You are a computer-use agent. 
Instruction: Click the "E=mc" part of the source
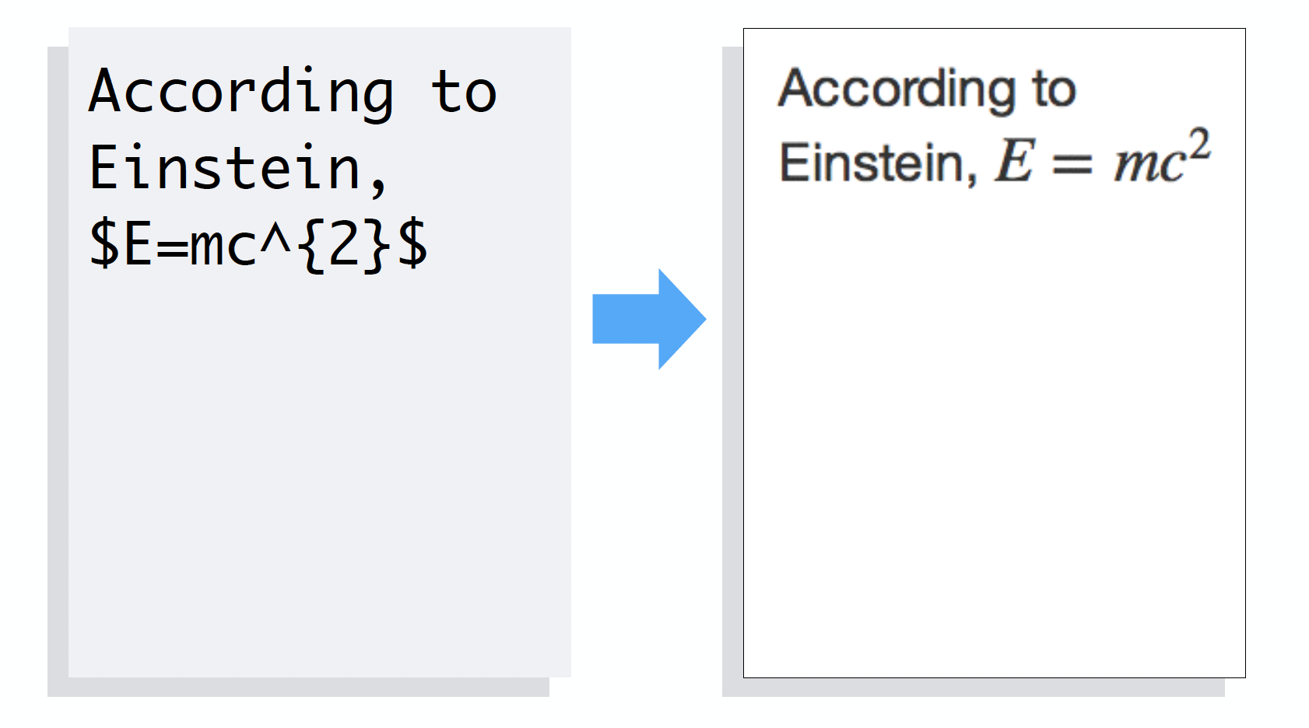point(190,244)
